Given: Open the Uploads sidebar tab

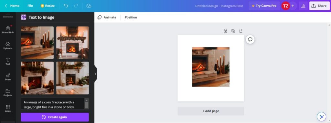Looking at the screenshot, I should point(8,46).
